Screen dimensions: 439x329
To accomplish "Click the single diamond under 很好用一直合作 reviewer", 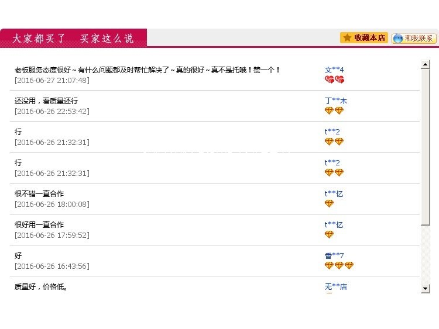I will (x=329, y=234).
